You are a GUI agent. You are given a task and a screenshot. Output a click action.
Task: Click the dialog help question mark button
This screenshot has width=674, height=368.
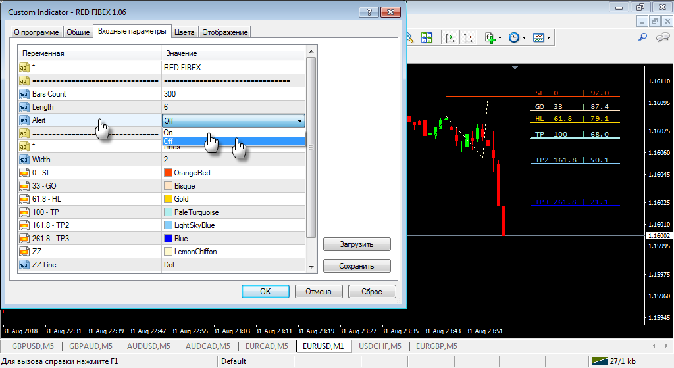coord(369,12)
